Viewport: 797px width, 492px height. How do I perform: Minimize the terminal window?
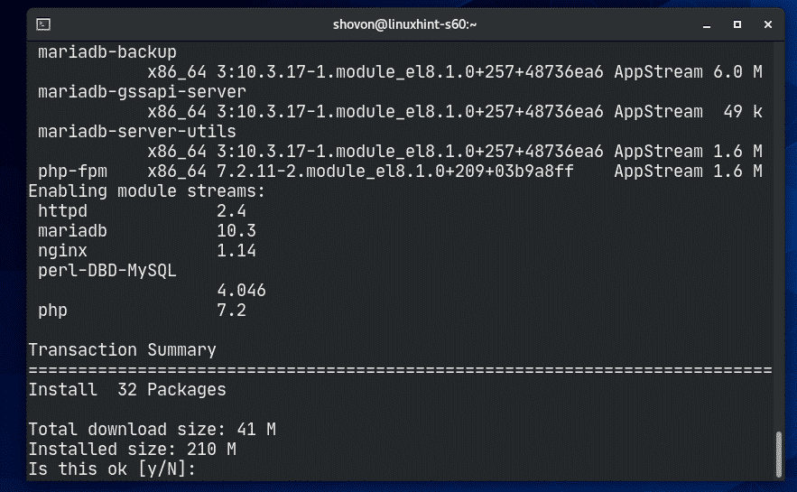click(x=706, y=23)
